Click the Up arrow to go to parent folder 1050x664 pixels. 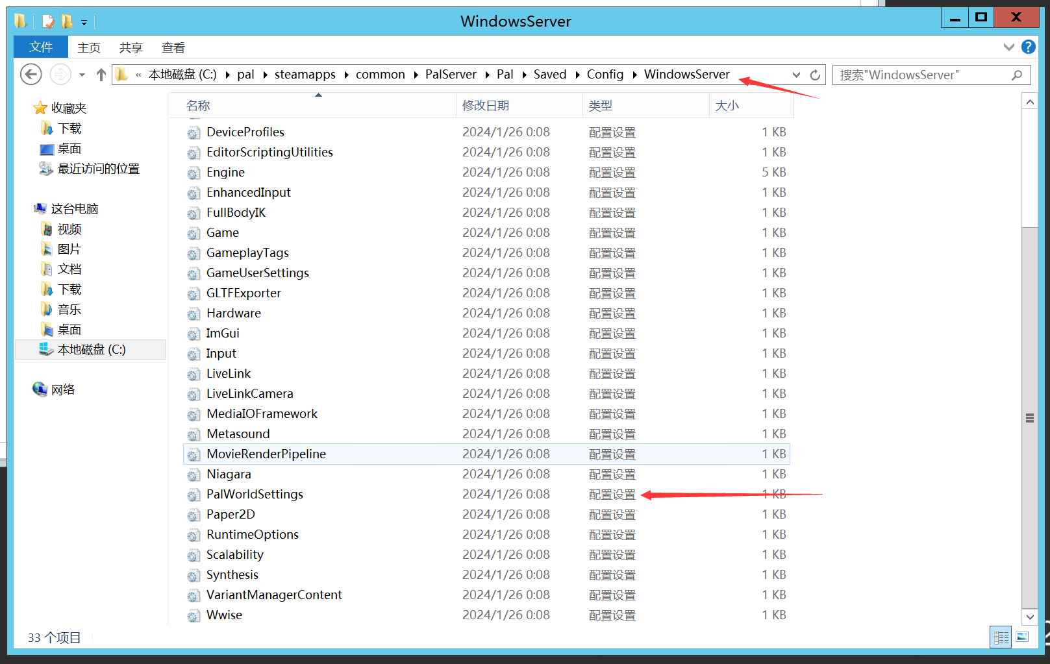[101, 74]
